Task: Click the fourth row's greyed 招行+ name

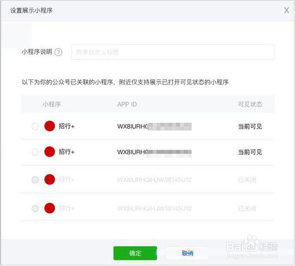Action: coord(67,208)
